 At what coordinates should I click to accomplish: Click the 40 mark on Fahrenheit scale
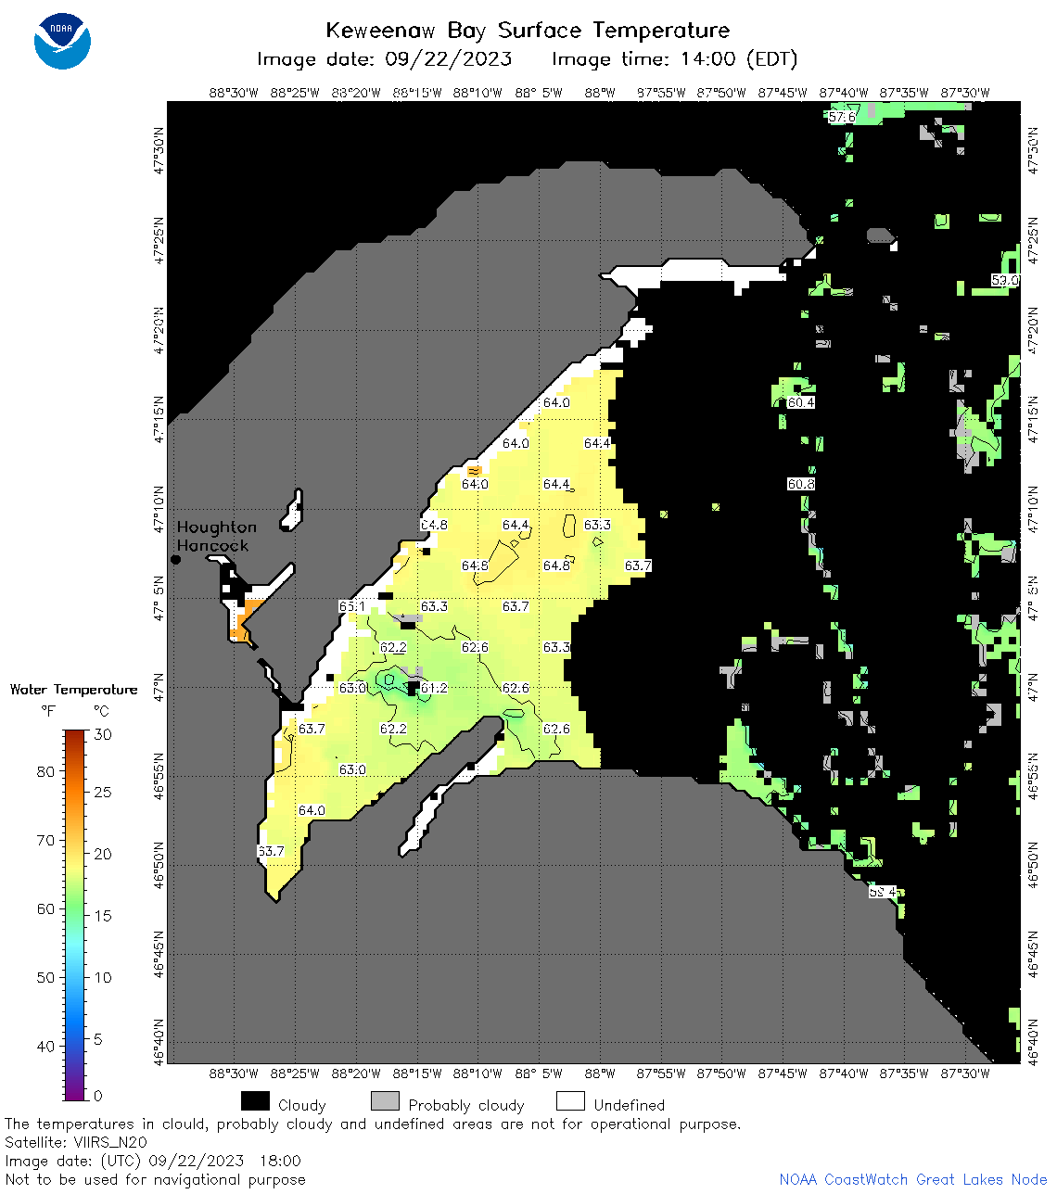coord(45,1047)
